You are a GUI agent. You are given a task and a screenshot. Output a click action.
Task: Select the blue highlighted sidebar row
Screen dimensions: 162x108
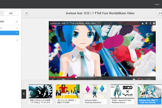9,33
